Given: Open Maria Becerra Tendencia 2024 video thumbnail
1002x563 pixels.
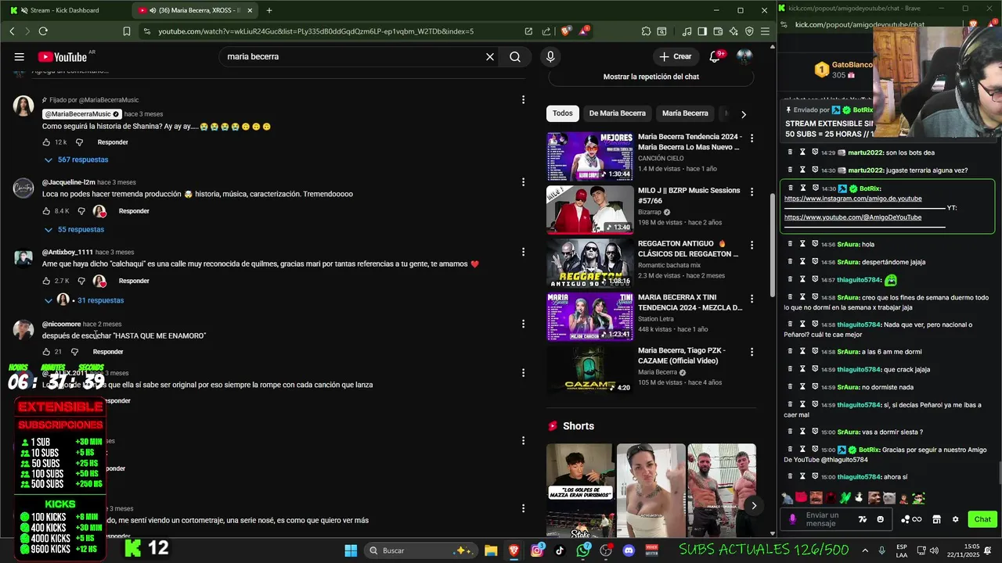Looking at the screenshot, I should (590, 156).
